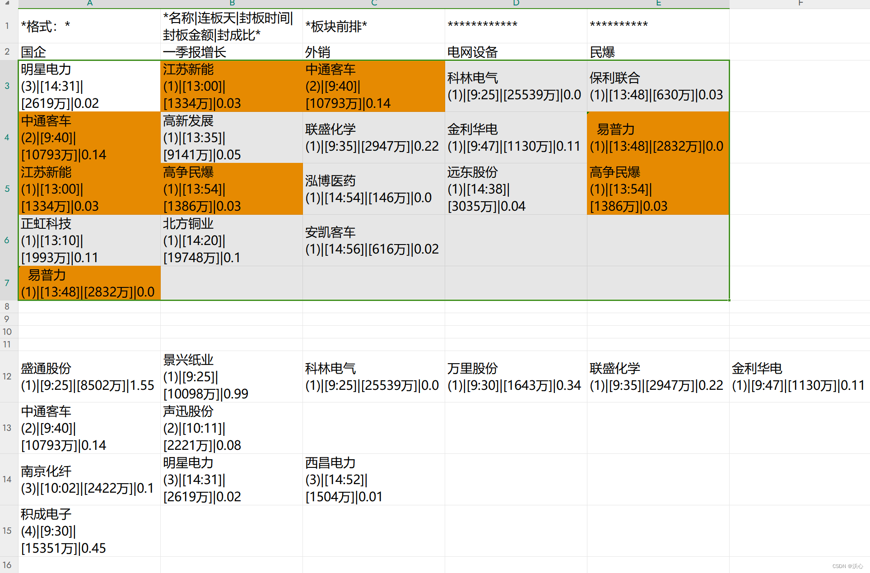Image resolution: width=870 pixels, height=573 pixels.
Task: Click '金利华电' cell in row 4
Action: pos(516,138)
